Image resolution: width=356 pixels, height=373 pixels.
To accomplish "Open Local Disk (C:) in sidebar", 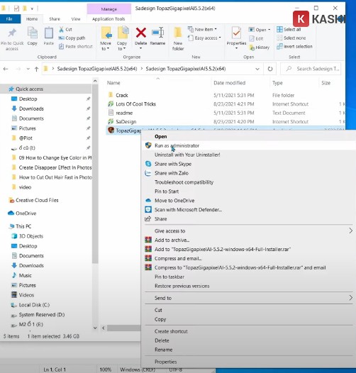I will tap(34, 305).
